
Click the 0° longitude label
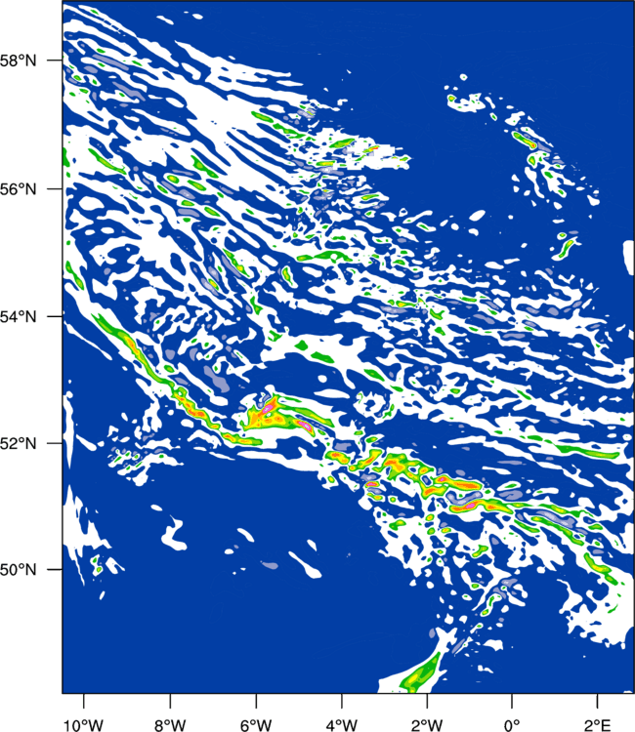pyautogui.click(x=512, y=725)
